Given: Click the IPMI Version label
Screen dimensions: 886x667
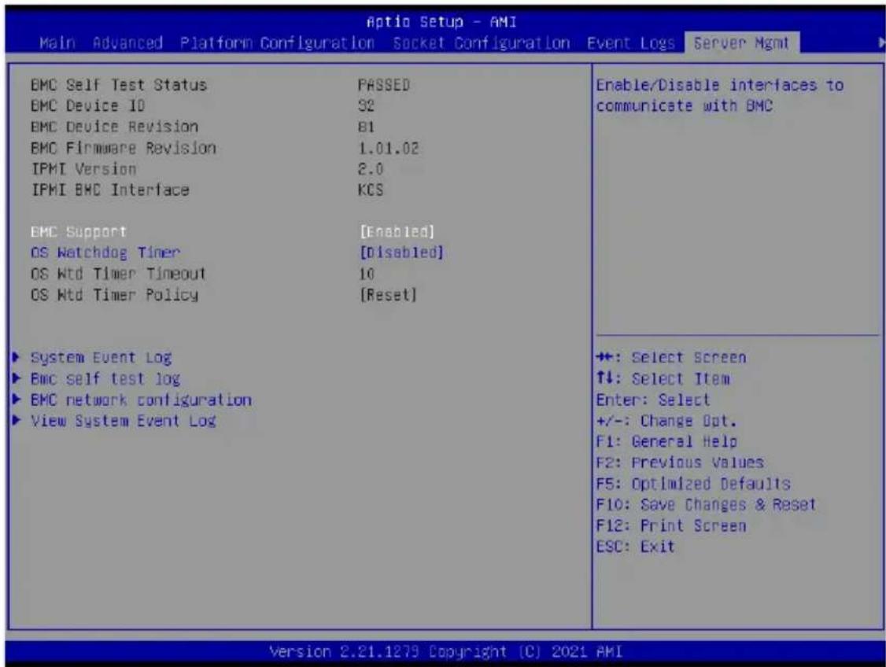Looking at the screenshot, I should coord(83,169).
